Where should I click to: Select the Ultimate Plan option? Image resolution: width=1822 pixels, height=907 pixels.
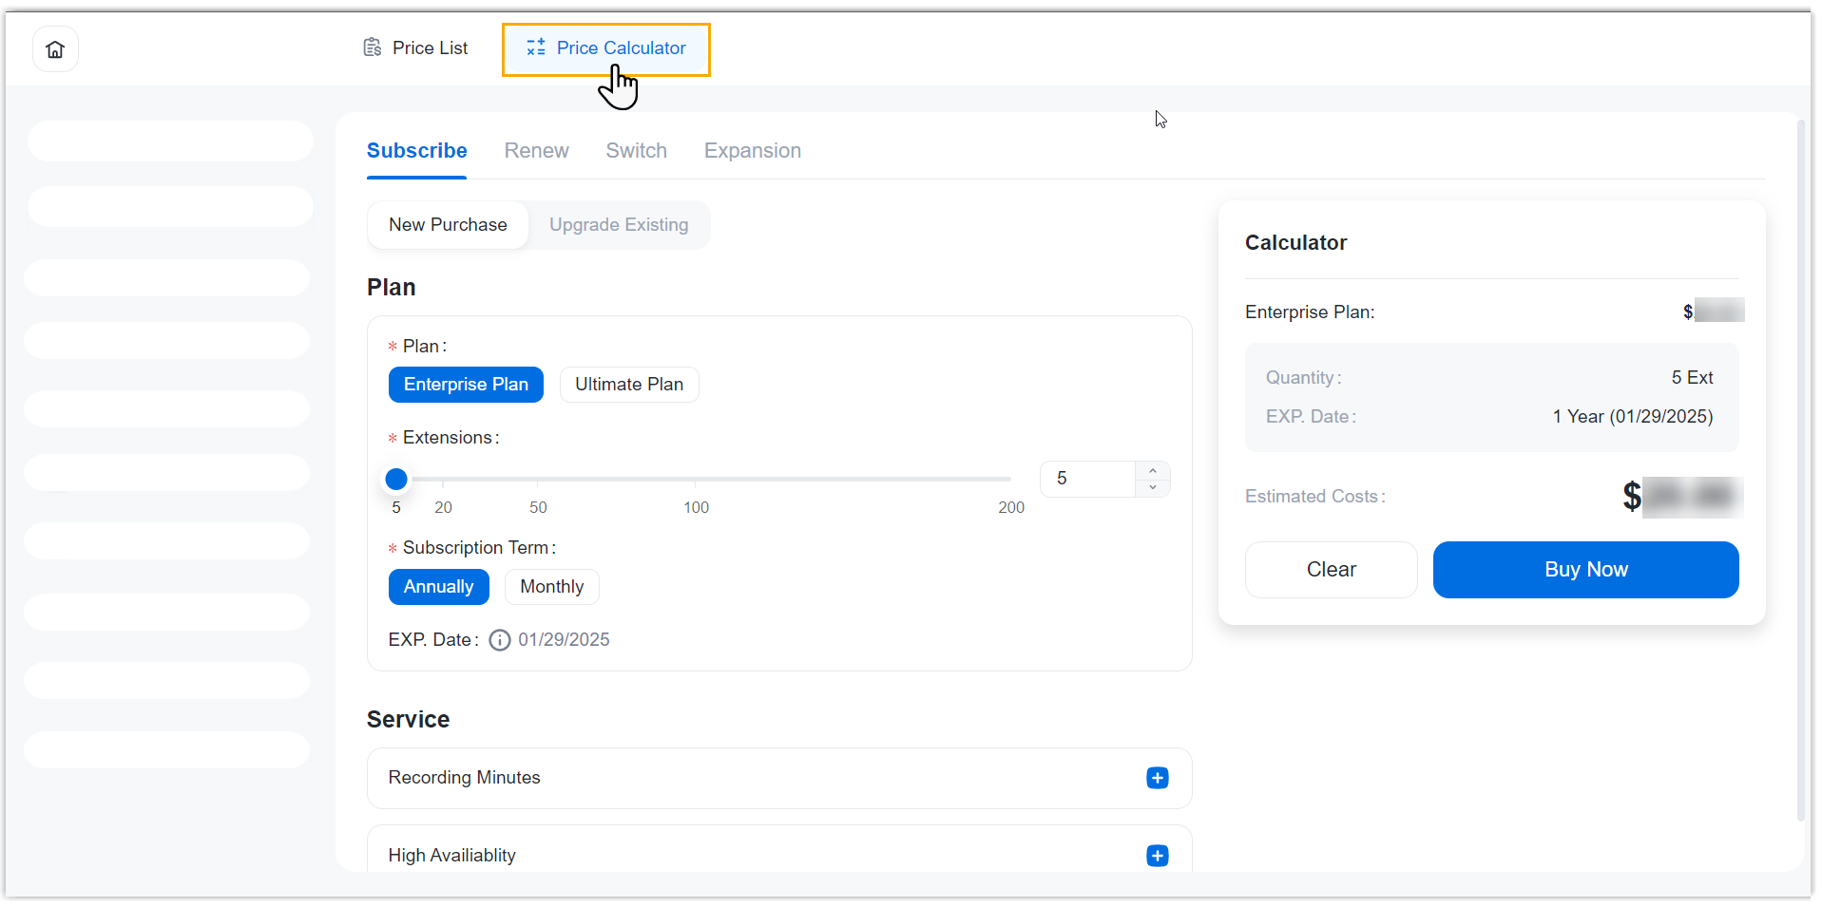click(x=628, y=385)
